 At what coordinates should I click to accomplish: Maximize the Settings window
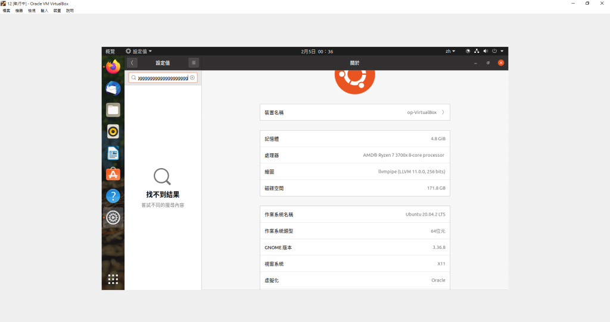click(488, 62)
